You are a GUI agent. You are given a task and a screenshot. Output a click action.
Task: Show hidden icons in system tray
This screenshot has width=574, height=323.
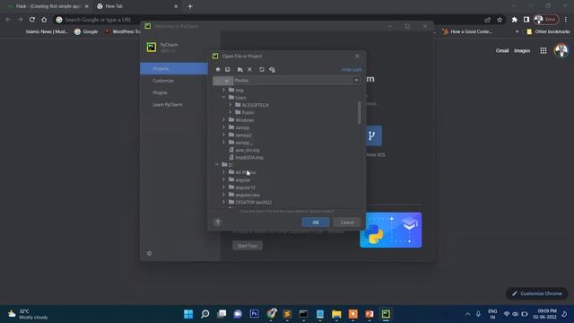(x=467, y=314)
